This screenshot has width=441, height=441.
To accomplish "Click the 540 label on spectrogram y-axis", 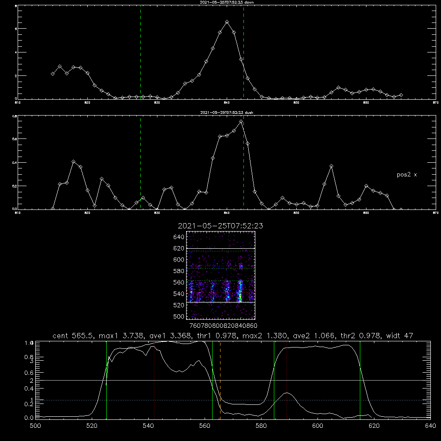I will tap(179, 294).
